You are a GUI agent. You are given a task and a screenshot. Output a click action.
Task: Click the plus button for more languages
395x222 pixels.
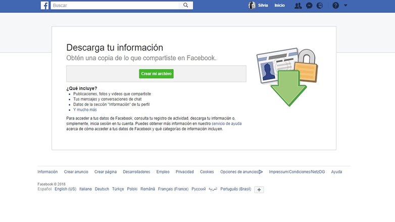click(259, 190)
